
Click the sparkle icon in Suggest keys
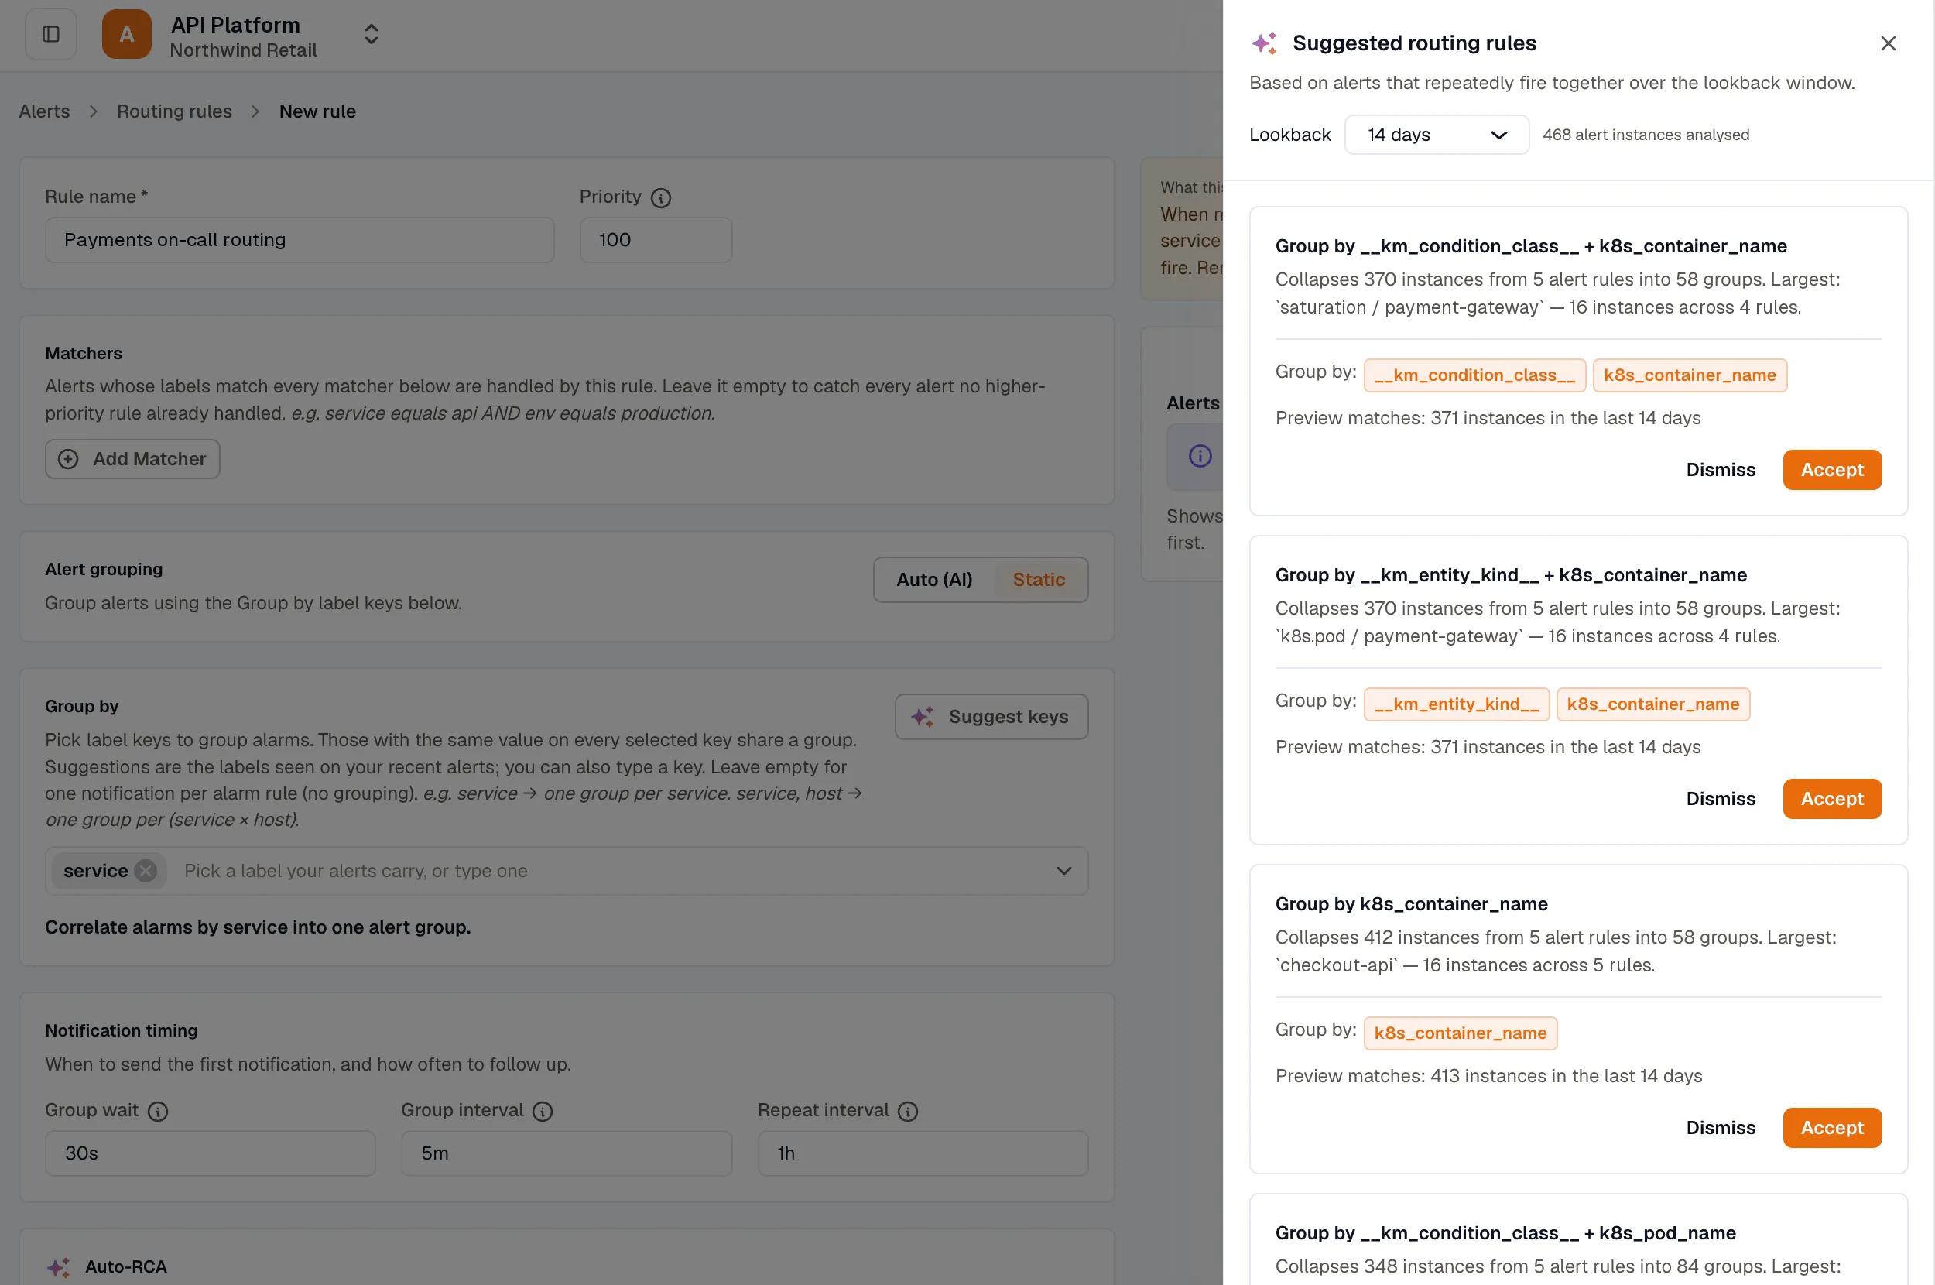pyautogui.click(x=923, y=716)
